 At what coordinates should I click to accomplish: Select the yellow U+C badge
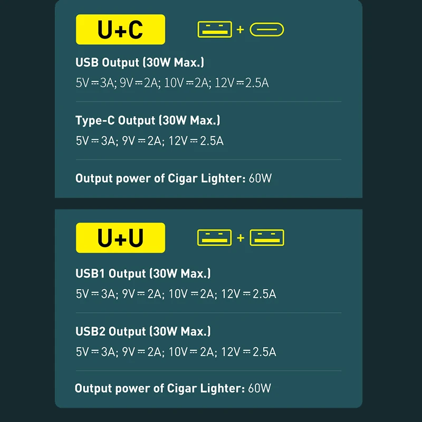120,30
